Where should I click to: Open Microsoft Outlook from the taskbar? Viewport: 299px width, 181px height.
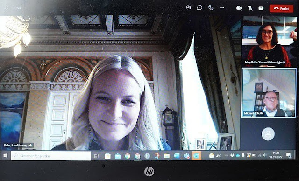177,156
